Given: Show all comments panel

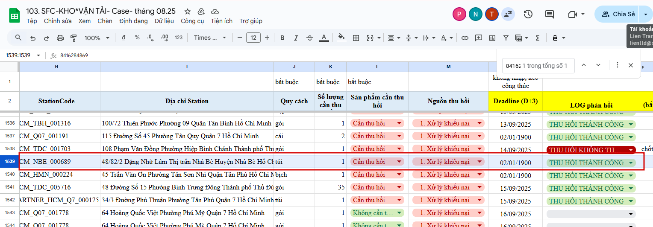Looking at the screenshot, I should tap(550, 14).
